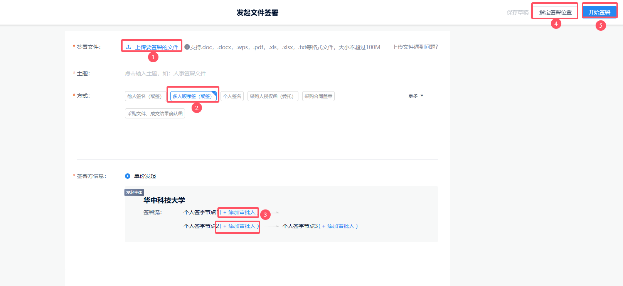This screenshot has height=286, width=623.
Task: Pick the 个人签名 signing method
Action: click(x=232, y=96)
